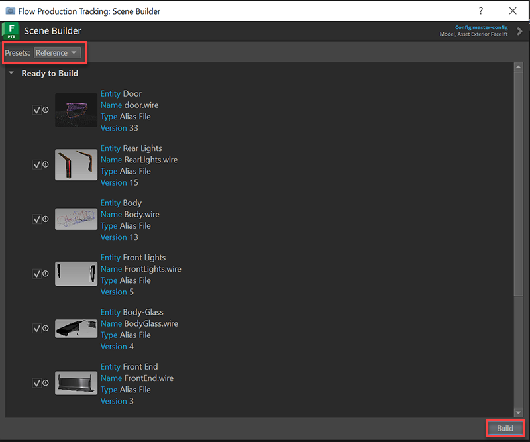Click the 'Version 4' text

(x=117, y=347)
